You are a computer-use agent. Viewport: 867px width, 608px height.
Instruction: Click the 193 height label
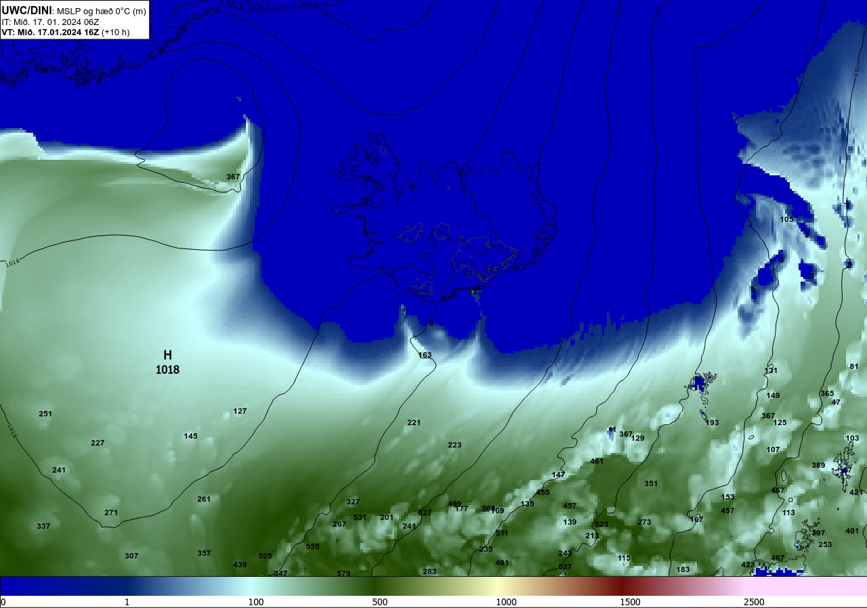[x=712, y=422]
